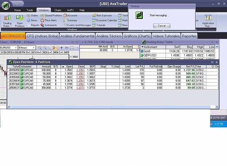227x166 pixels.
Task: Click the Buy column header in Dealing Rates
Action: [x=186, y=47]
